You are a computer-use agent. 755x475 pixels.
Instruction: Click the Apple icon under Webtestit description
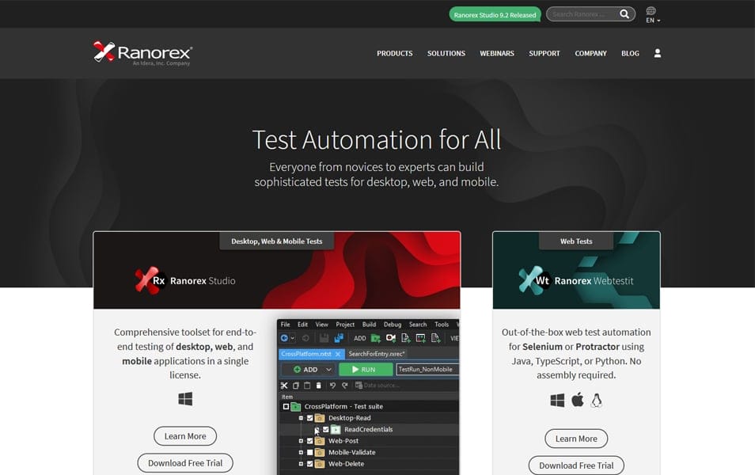(x=577, y=400)
